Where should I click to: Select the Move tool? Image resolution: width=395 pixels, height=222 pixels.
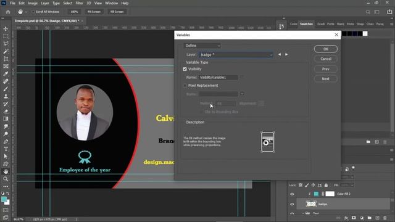pyautogui.click(x=6, y=29)
